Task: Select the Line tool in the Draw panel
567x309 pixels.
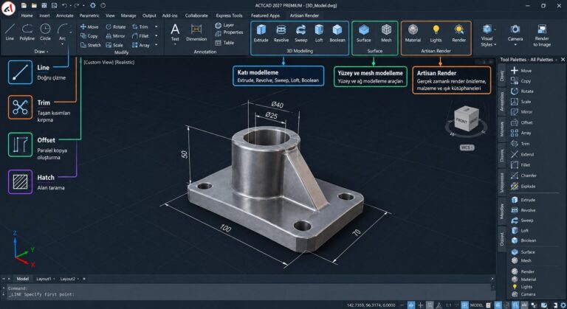Action: 10,32
